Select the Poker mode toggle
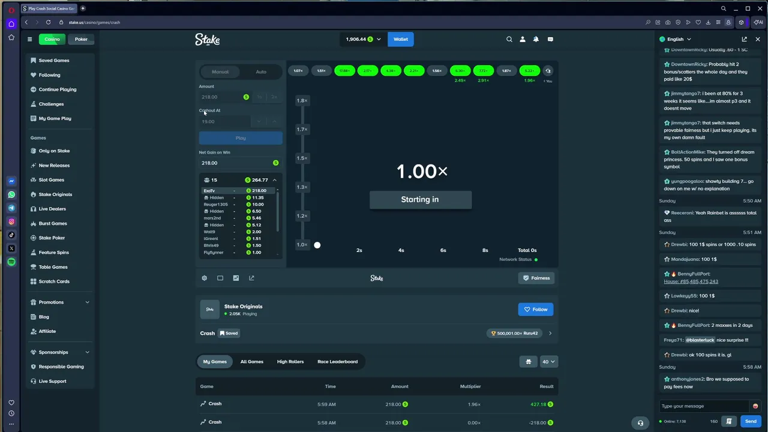Screen dimensions: 768x432 pos(81,39)
